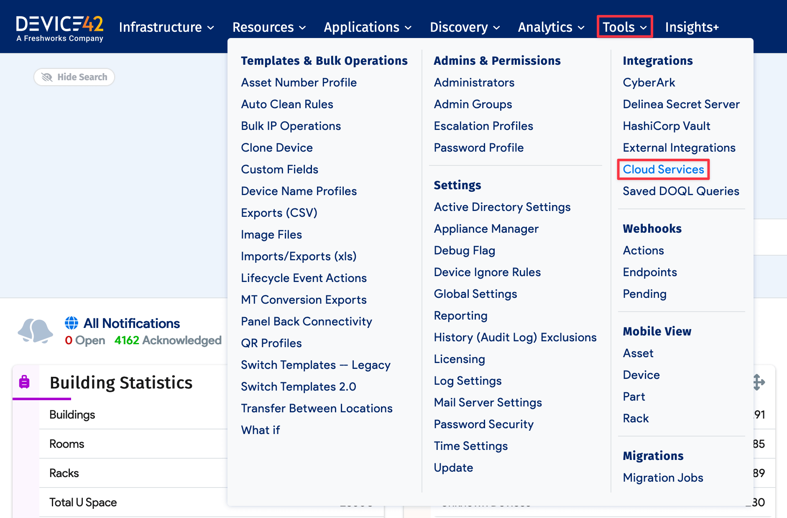This screenshot has width=787, height=518.
Task: Click the globe icon beside All Notifications
Action: coord(71,322)
